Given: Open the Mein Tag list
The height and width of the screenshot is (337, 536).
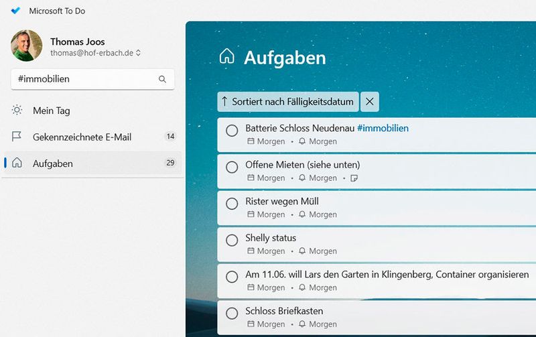Looking at the screenshot, I should (x=92, y=111).
